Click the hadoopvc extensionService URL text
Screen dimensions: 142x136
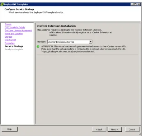68,52
